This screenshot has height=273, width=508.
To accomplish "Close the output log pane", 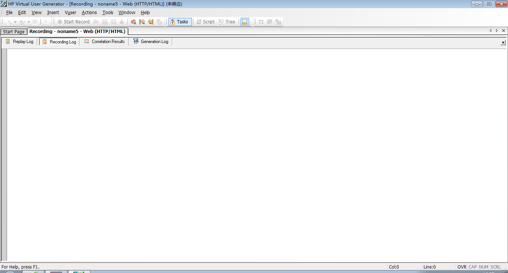I will (503, 43).
